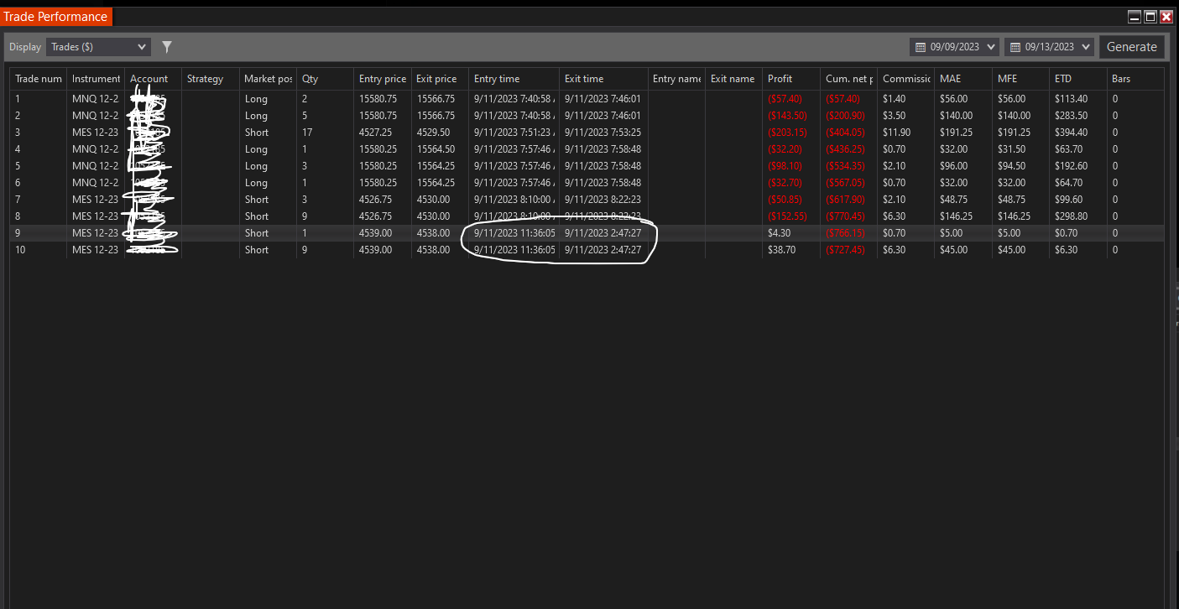The image size is (1179, 609).
Task: Click the filter funnel icon
Action: pos(167,47)
